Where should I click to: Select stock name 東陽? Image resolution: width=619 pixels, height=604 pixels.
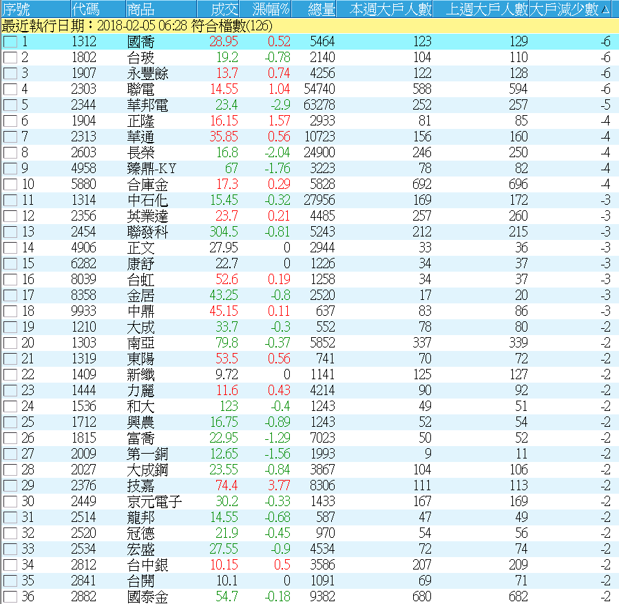click(141, 359)
